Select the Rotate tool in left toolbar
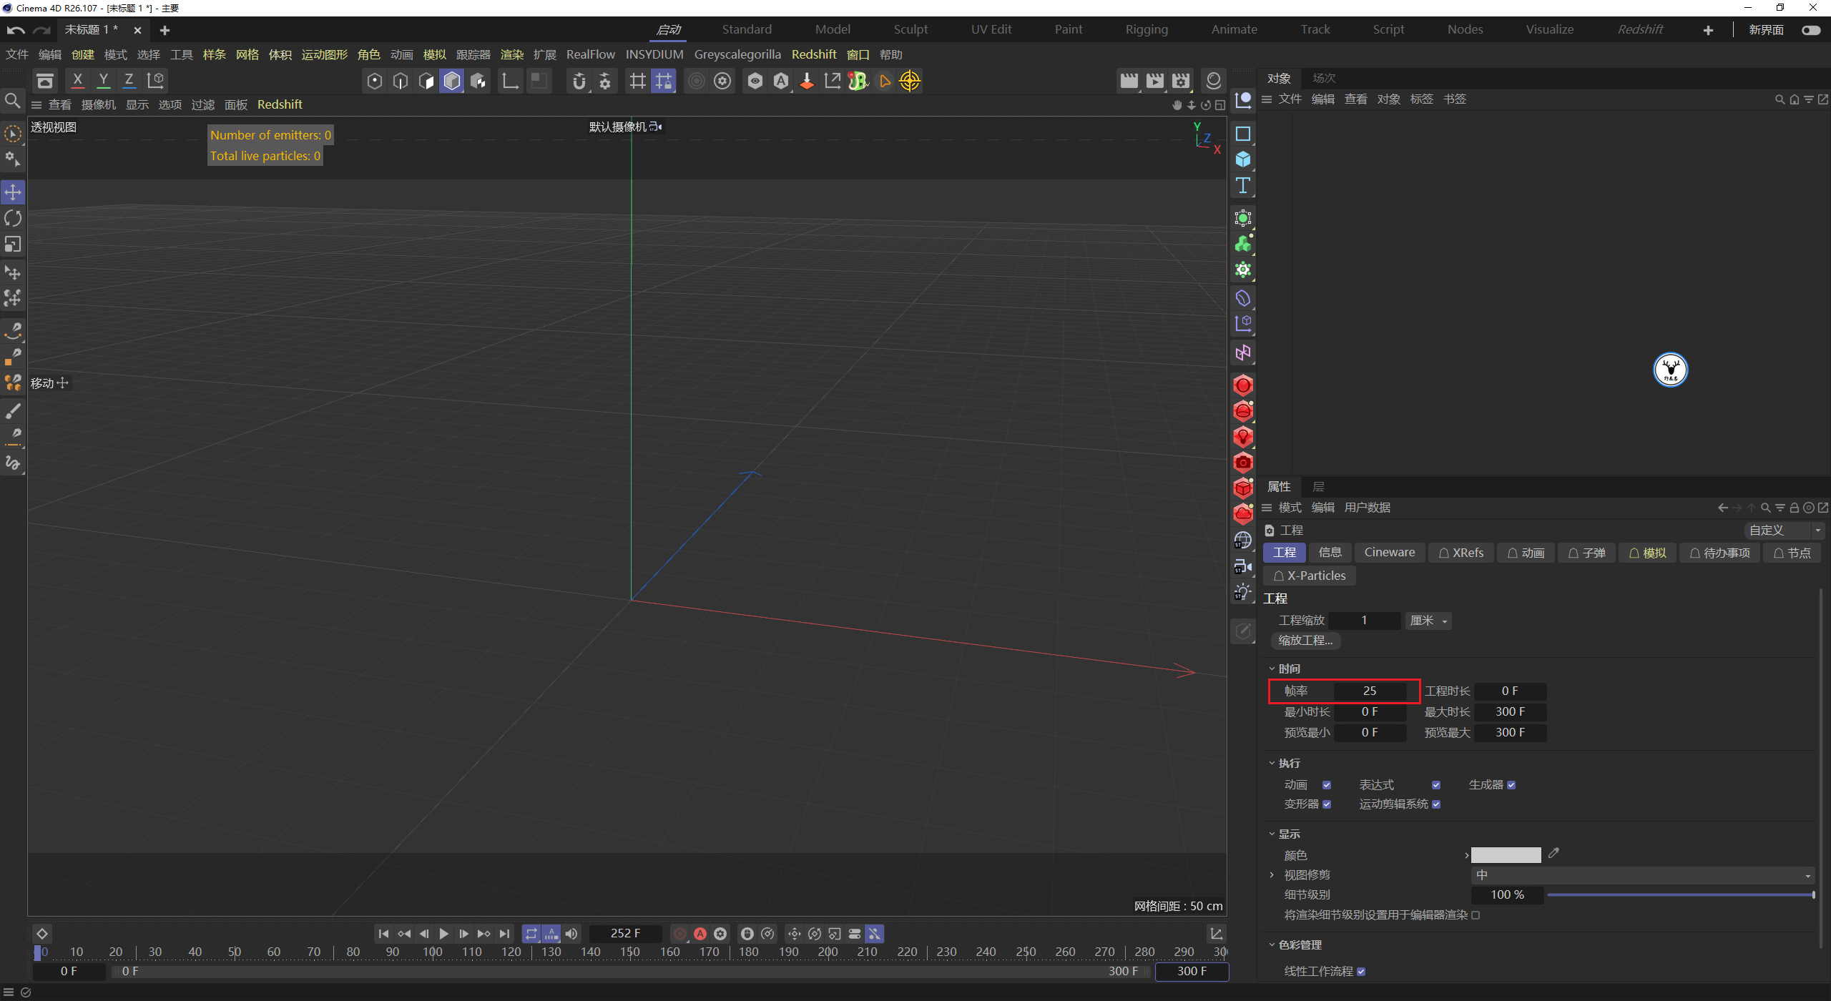This screenshot has height=1001, width=1831. pos(13,218)
